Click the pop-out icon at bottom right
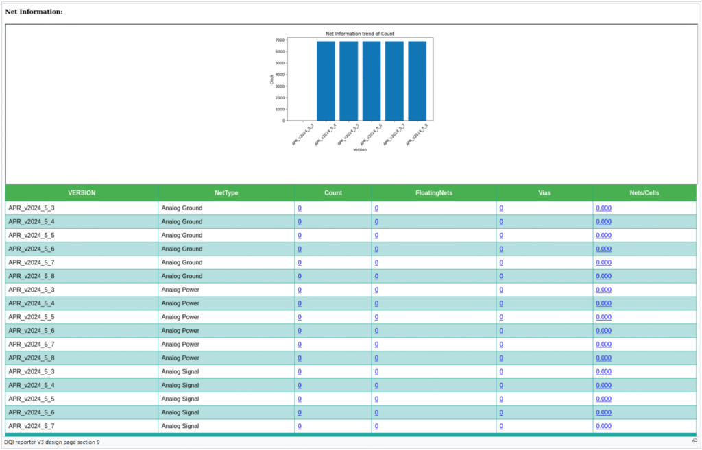 (x=694, y=442)
